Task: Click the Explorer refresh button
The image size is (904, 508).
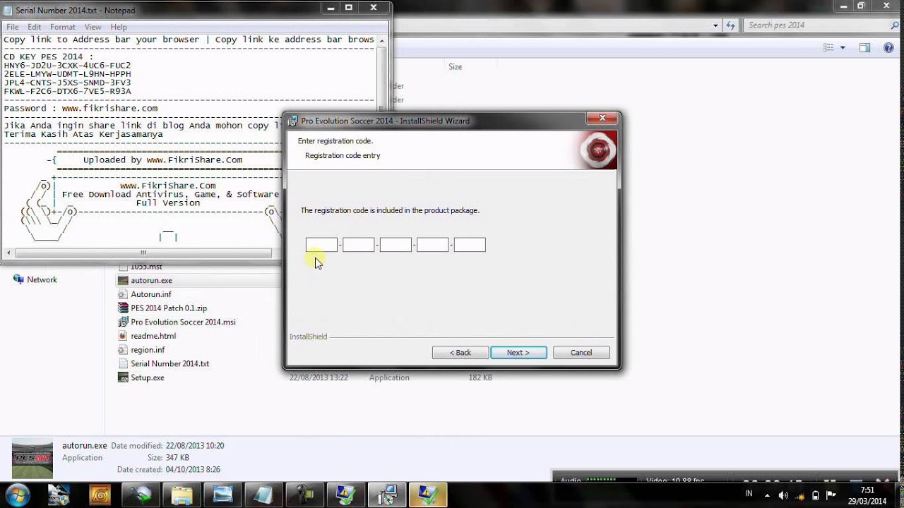Action: (x=730, y=25)
